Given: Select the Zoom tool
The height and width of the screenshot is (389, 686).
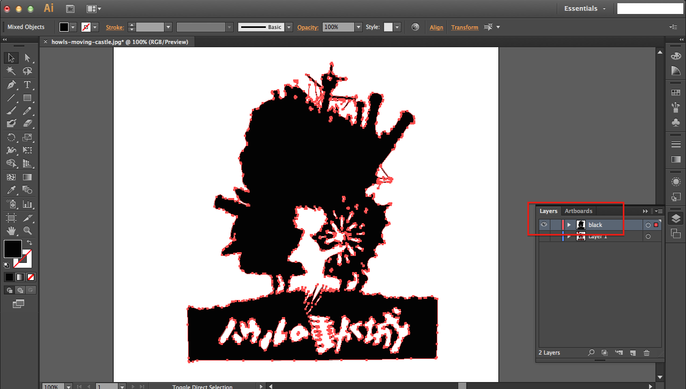Looking at the screenshot, I should tap(27, 231).
